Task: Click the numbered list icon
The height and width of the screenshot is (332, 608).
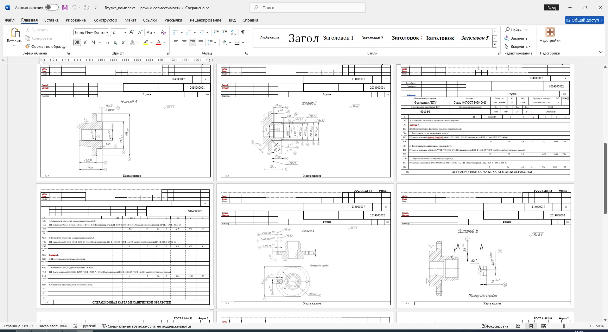Action: pyautogui.click(x=189, y=32)
